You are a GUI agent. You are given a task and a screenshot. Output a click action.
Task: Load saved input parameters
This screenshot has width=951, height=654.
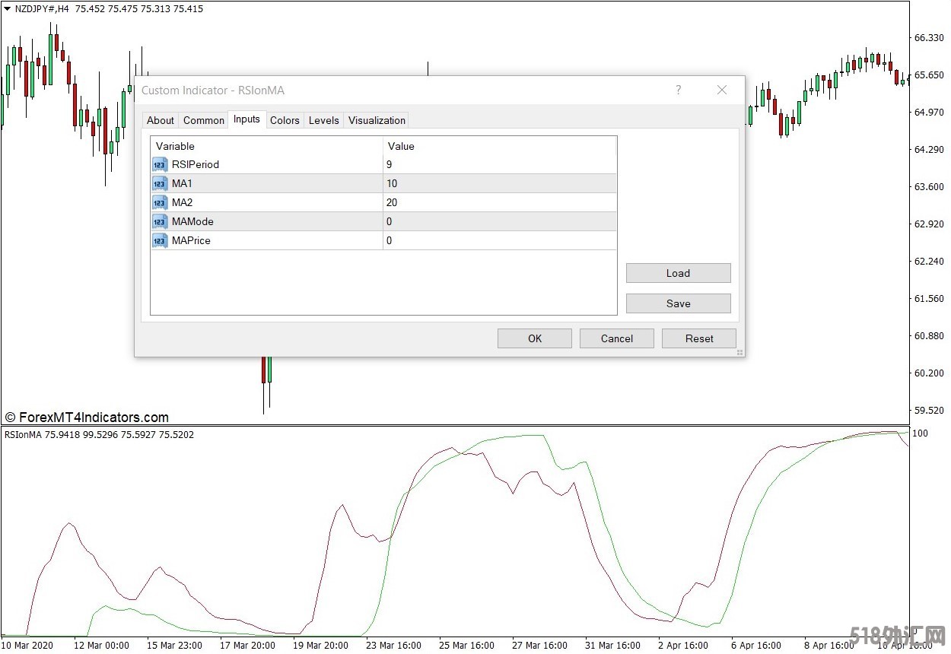678,273
